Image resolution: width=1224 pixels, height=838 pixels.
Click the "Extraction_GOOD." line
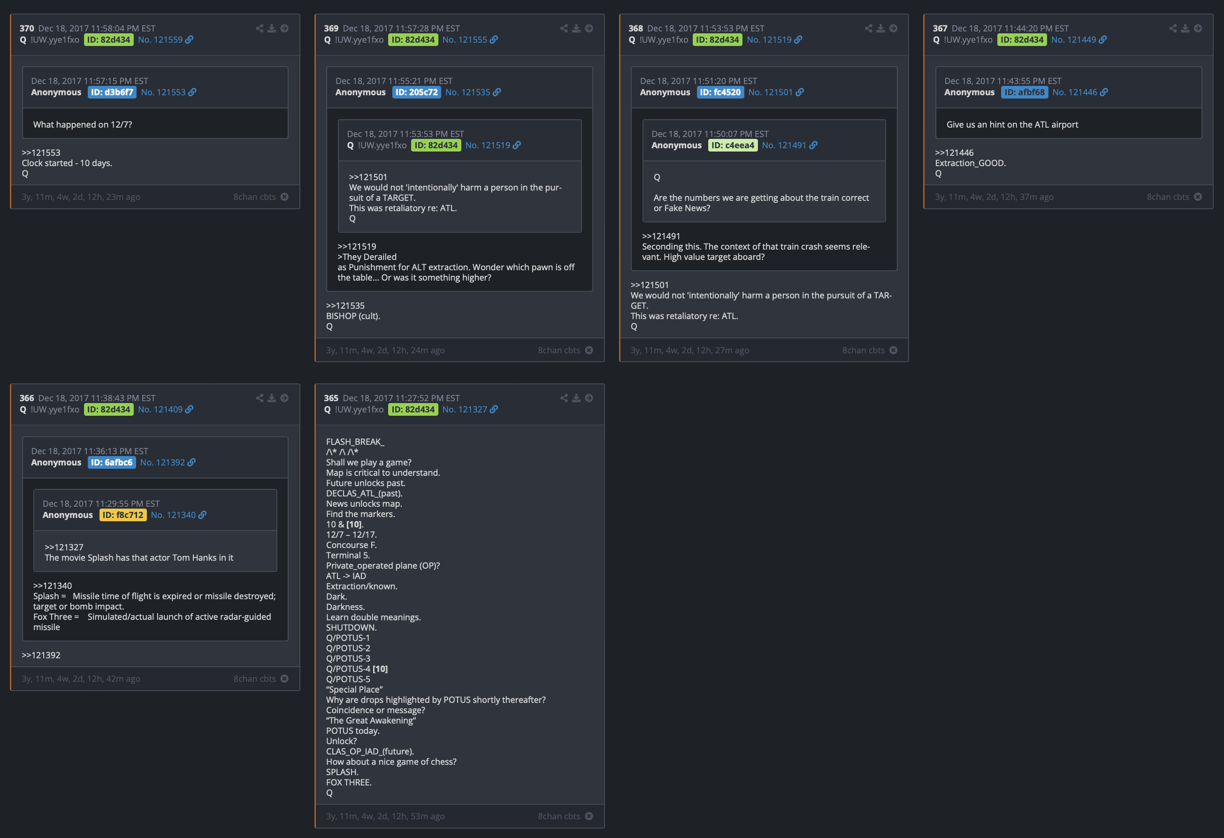(970, 163)
